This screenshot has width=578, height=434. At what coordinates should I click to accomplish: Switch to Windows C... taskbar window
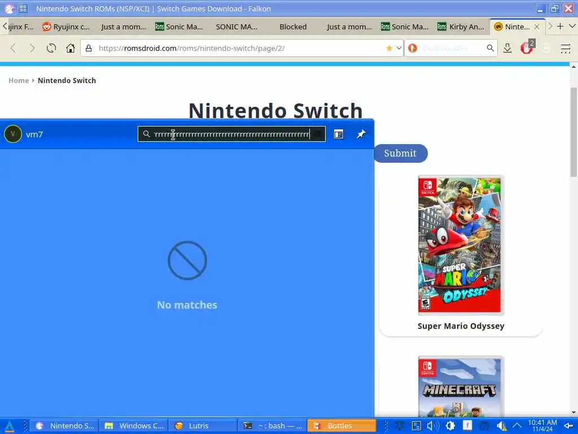pyautogui.click(x=134, y=426)
